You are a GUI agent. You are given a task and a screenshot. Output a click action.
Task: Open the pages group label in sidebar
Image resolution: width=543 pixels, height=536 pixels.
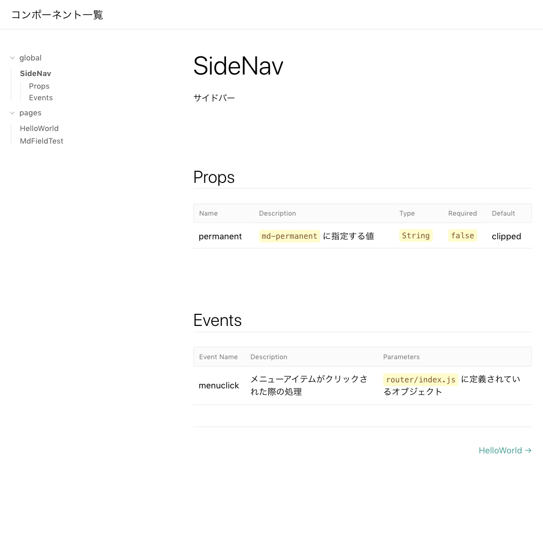(31, 113)
